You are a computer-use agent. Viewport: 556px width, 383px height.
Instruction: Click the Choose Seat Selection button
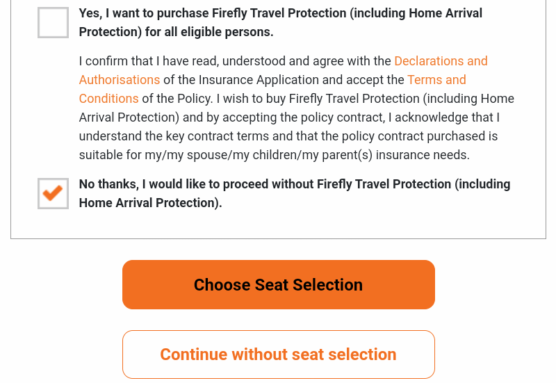[279, 285]
